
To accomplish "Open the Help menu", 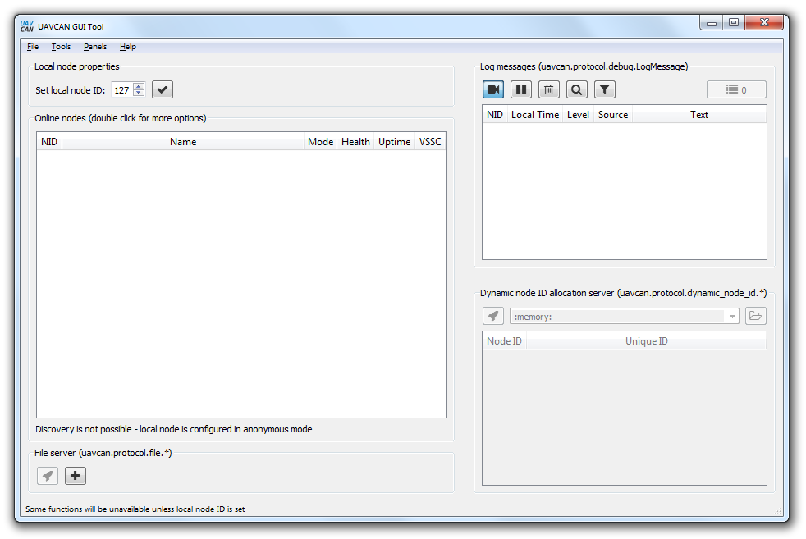I will pyautogui.click(x=128, y=47).
